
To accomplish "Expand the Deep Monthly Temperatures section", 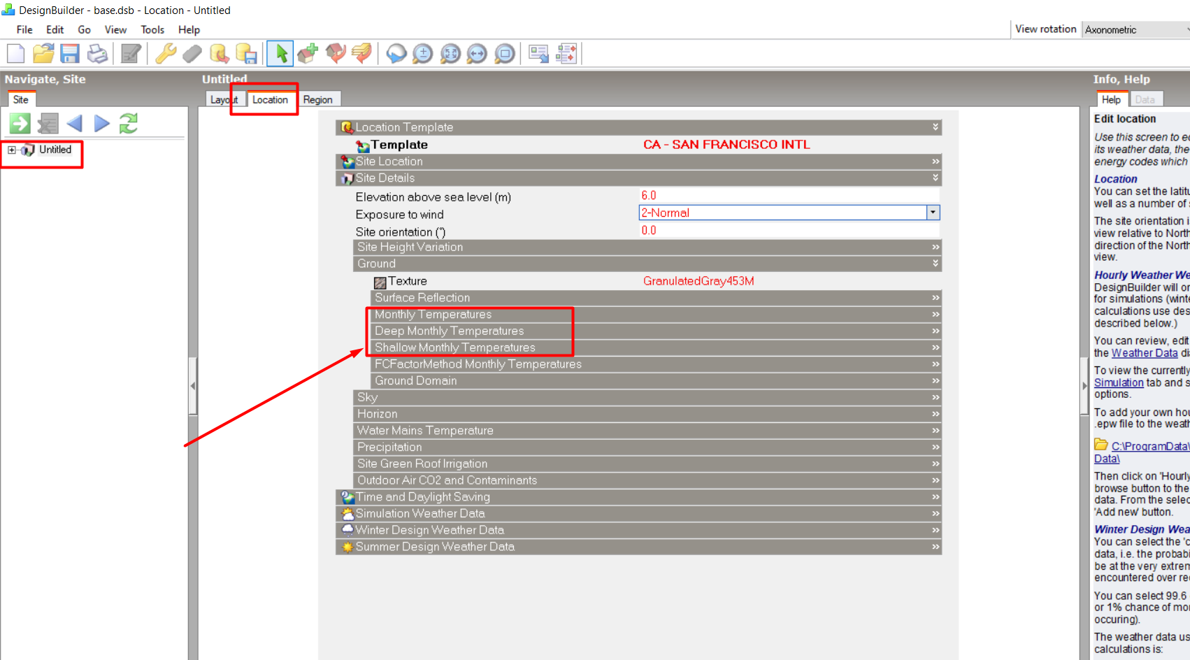I will (x=656, y=331).
